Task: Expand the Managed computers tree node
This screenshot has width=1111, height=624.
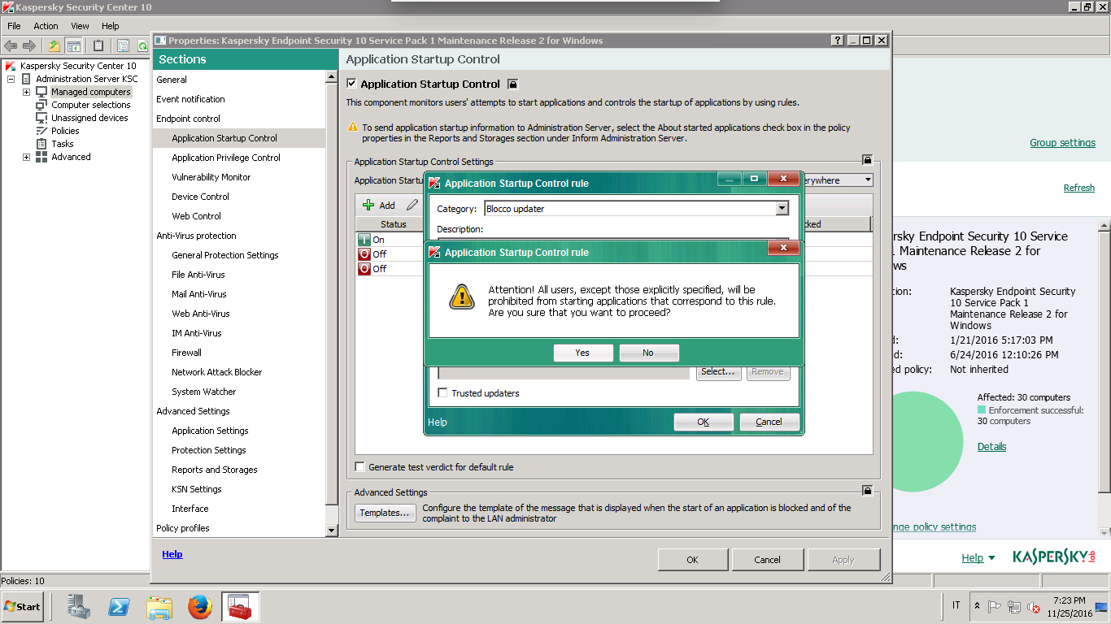Action: coord(26,92)
